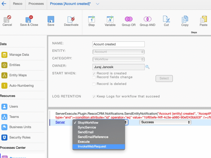Viewport: 211px width, 158px height.
Task: Choose SendEmailReference in dropdown list
Action: (x=99, y=137)
